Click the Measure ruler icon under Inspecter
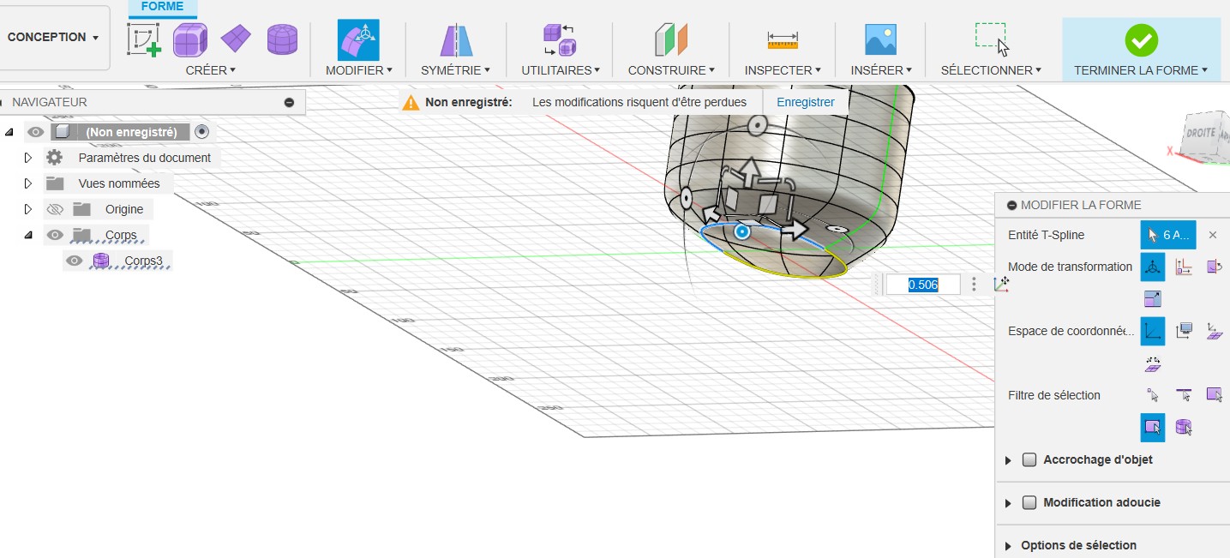1230x558 pixels. click(x=782, y=39)
